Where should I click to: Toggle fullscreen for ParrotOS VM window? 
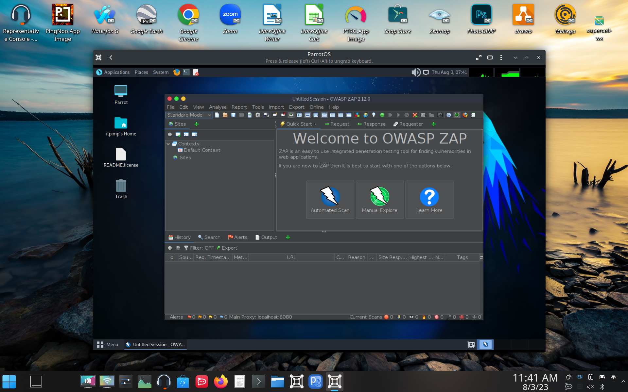pos(479,57)
